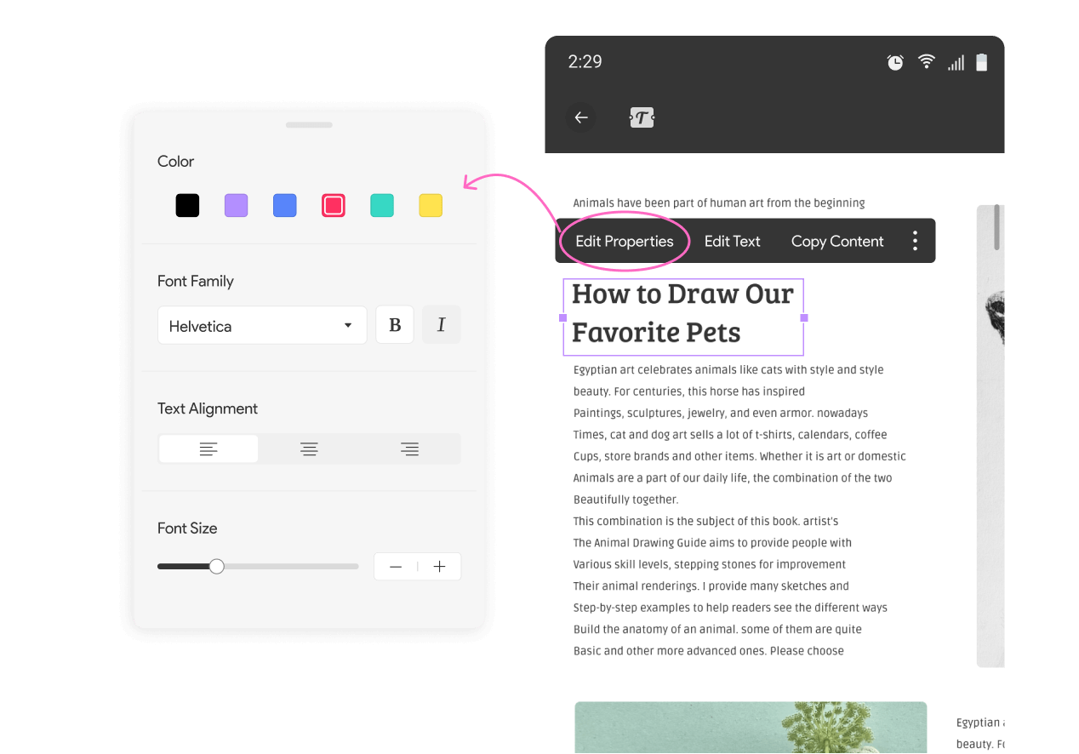
Task: Select the 'How to Draw Our Favorite Pets' heading
Action: click(x=683, y=312)
